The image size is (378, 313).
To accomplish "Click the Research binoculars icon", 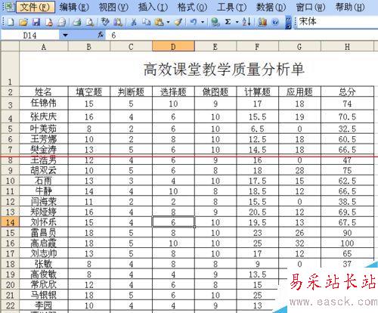I will (x=118, y=22).
